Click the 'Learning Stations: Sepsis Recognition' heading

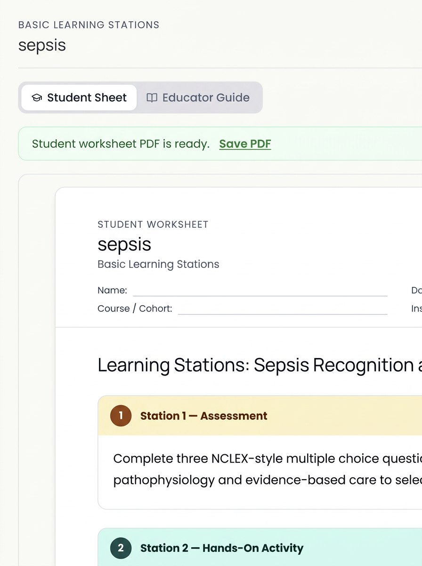pos(256,366)
